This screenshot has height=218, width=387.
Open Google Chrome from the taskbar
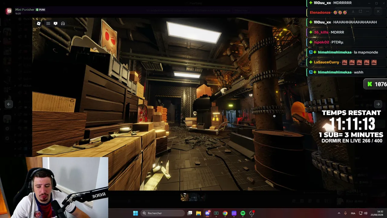tap(225, 213)
